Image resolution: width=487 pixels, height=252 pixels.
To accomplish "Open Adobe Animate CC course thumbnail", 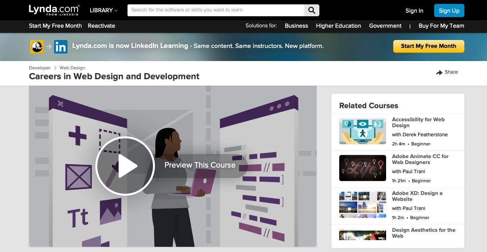I will pos(363,168).
